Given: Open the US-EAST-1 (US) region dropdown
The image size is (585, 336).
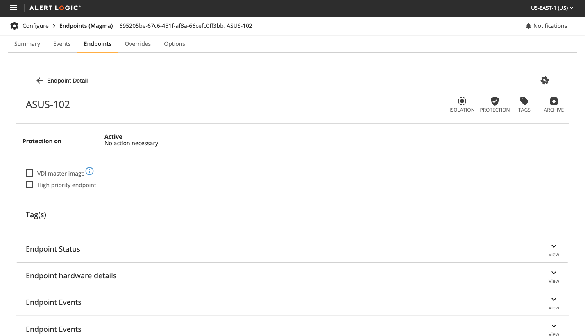Looking at the screenshot, I should 552,8.
